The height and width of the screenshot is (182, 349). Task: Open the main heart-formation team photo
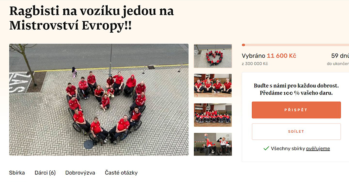coord(99,100)
